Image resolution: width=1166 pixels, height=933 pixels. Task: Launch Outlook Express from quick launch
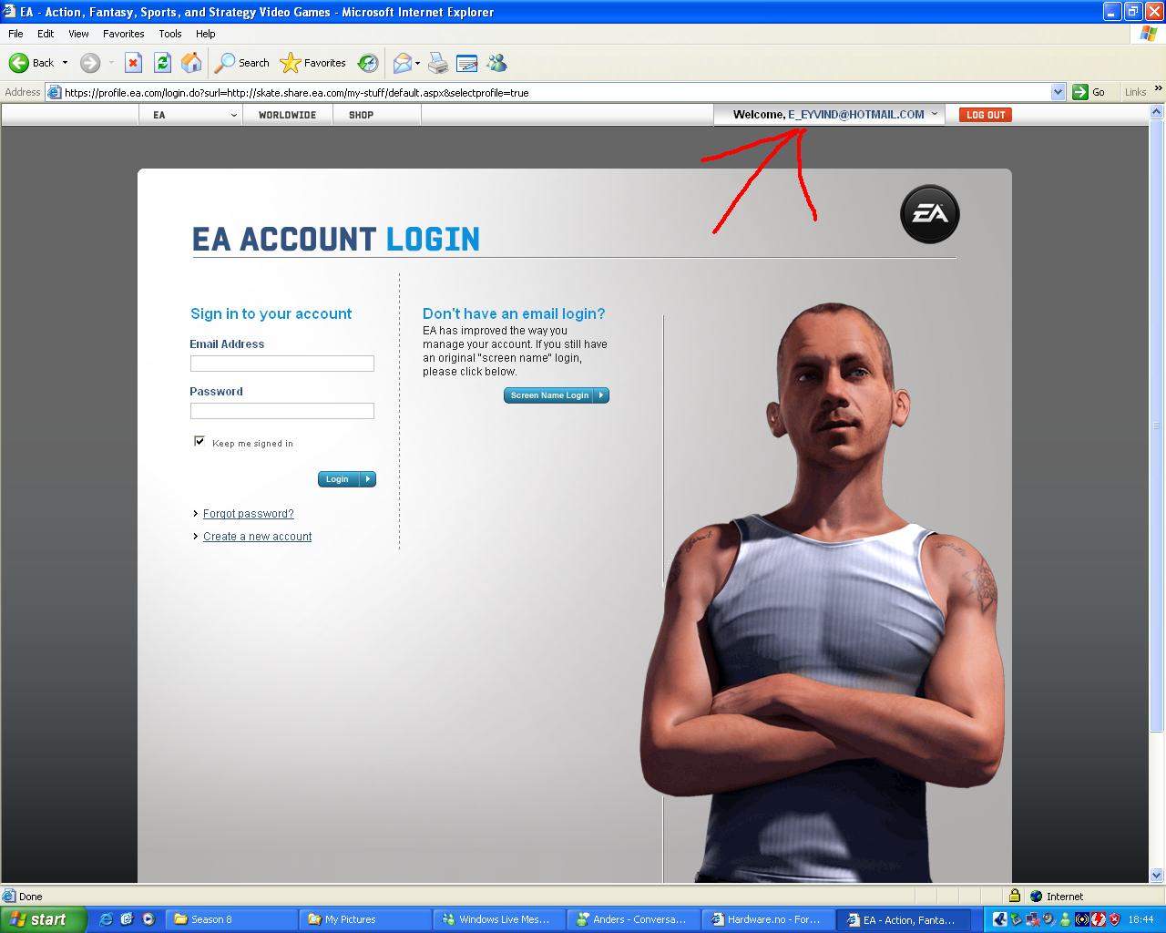pos(127,919)
